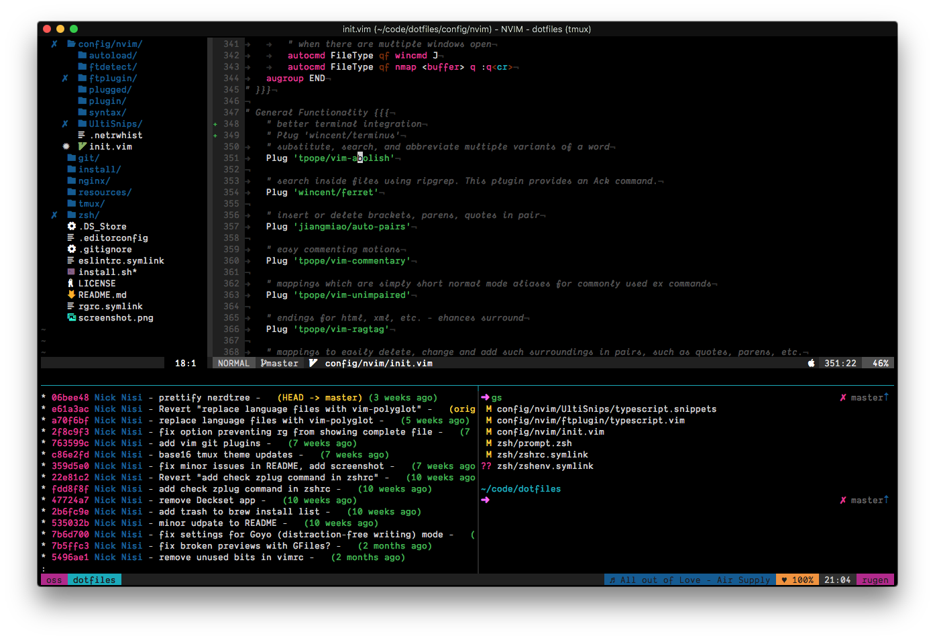Image resolution: width=935 pixels, height=640 pixels.
Task: Click the image icon beside screenshot.png
Action: tap(71, 317)
